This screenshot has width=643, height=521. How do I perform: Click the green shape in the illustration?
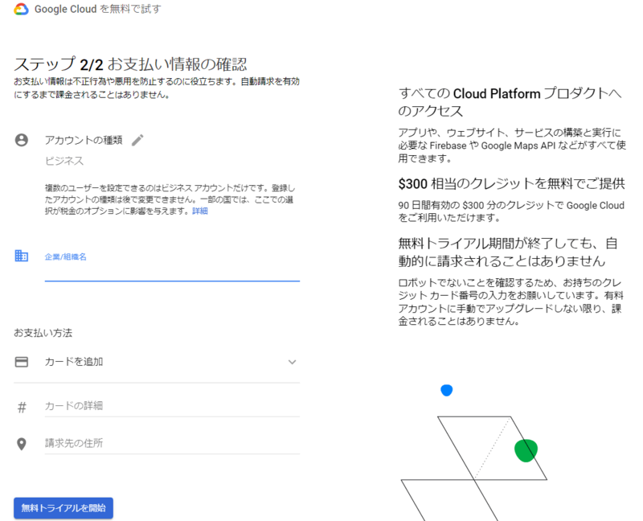(526, 451)
